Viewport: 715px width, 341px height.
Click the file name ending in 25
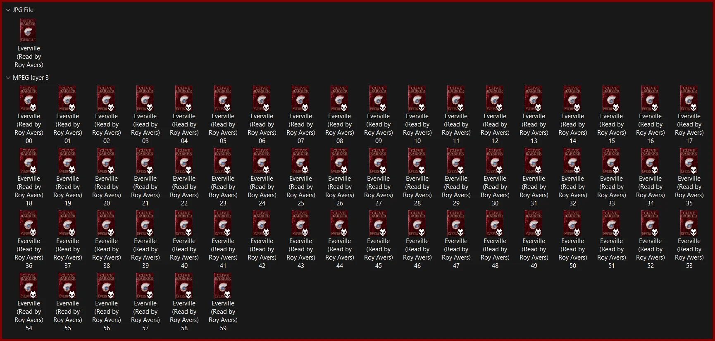300,191
